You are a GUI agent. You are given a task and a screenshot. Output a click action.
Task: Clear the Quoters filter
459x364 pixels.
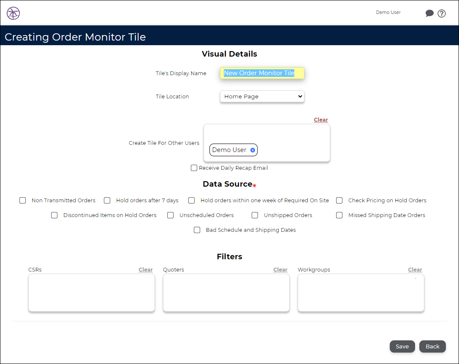coord(280,269)
